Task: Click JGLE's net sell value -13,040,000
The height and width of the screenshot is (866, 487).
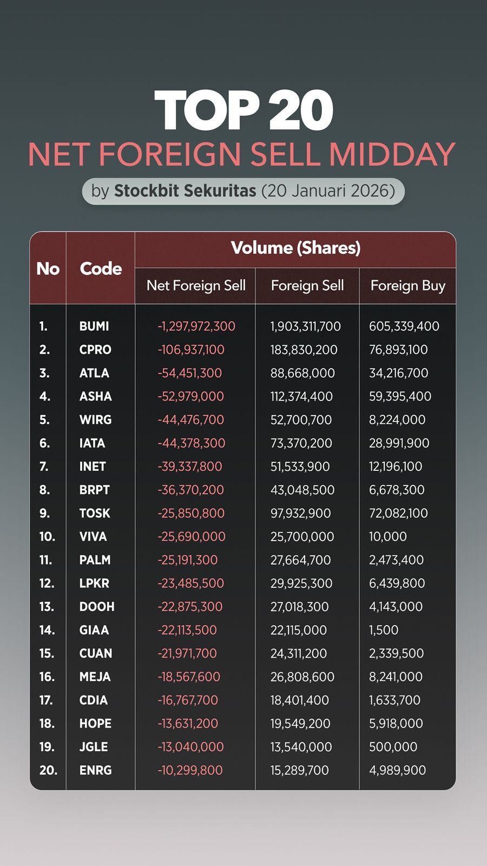Action: [190, 747]
